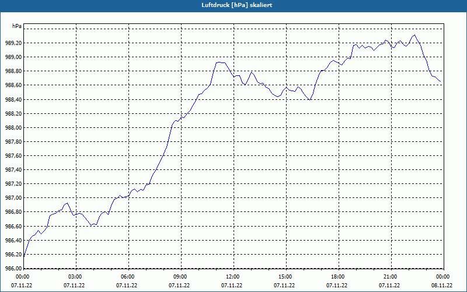
Task: Click the 986,00 y-axis value
Action: pyautogui.click(x=13, y=268)
